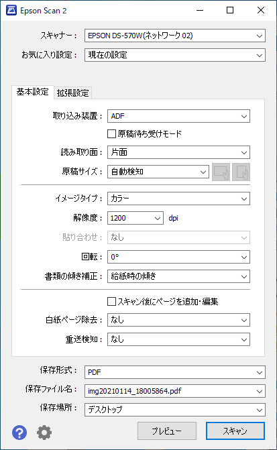Enable the 原稿待ち受けモード checkbox

click(x=111, y=133)
